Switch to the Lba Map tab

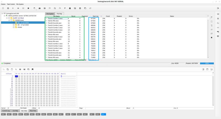[x=15, y=111]
